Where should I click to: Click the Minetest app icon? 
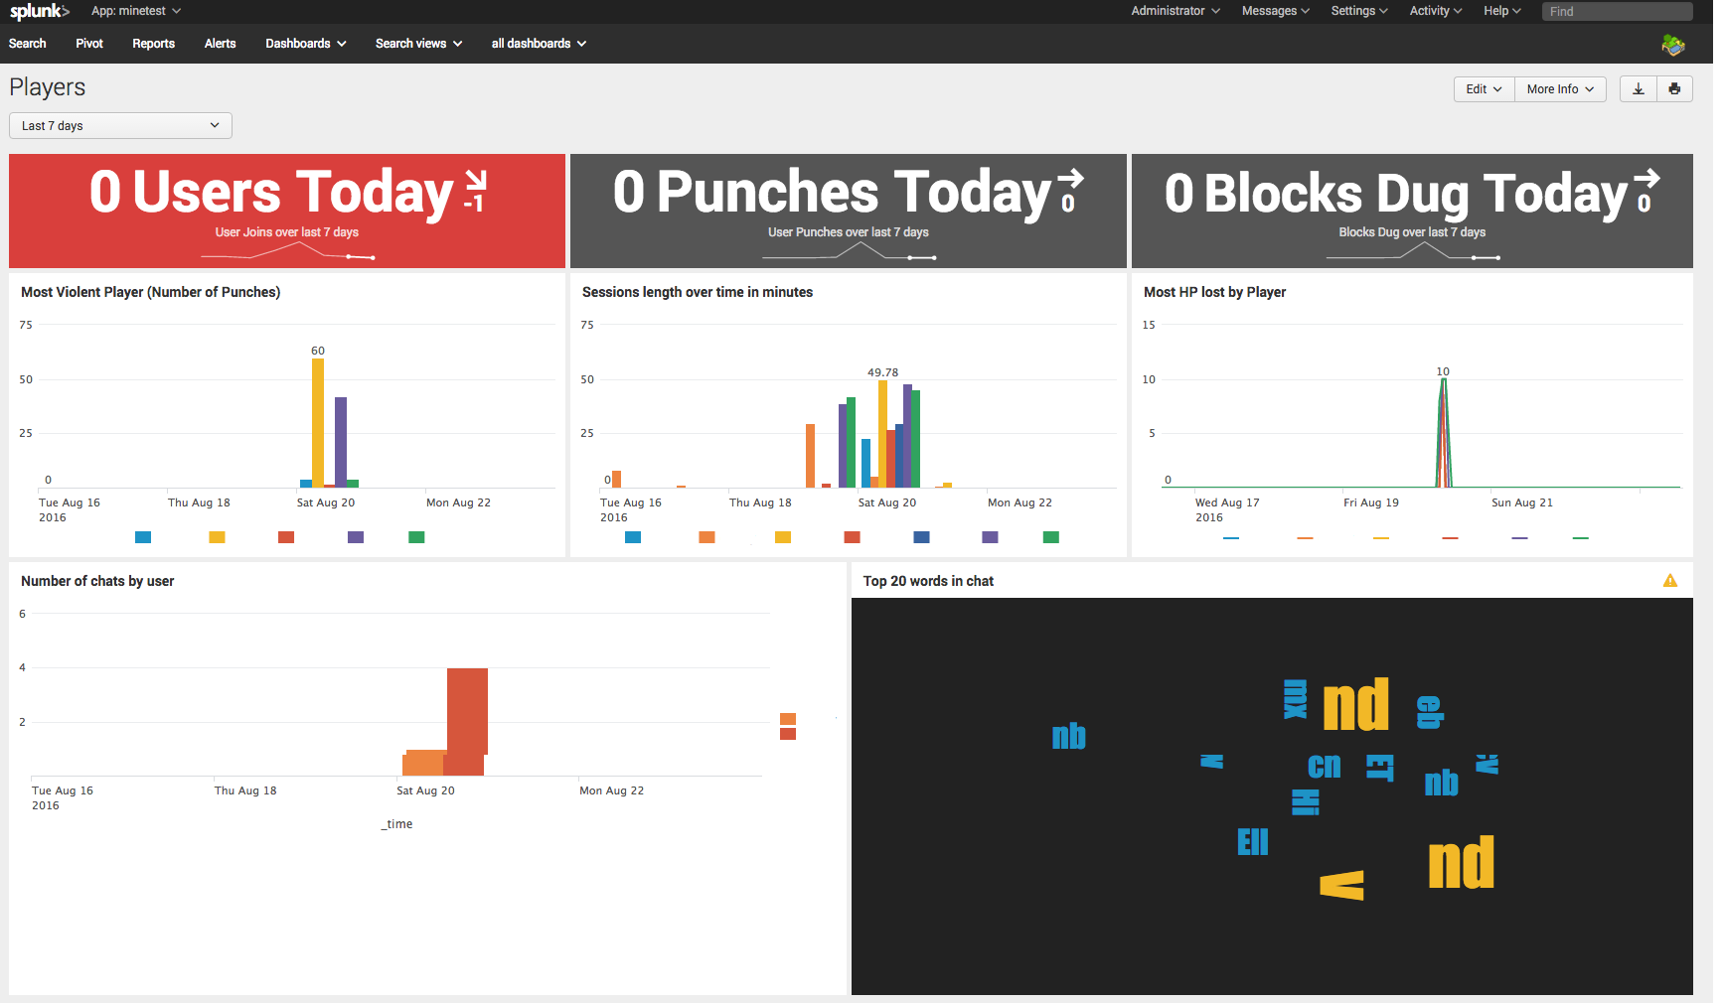click(x=1672, y=45)
